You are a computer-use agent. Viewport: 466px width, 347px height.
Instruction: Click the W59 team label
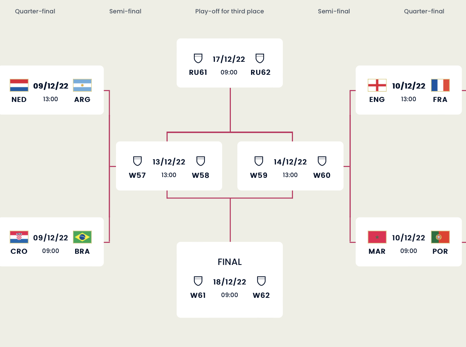[x=259, y=175]
